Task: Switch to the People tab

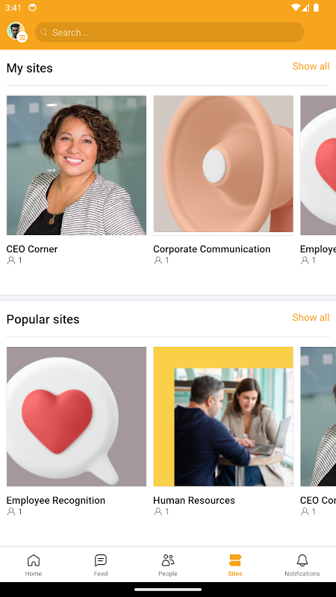Action: pyautogui.click(x=168, y=565)
